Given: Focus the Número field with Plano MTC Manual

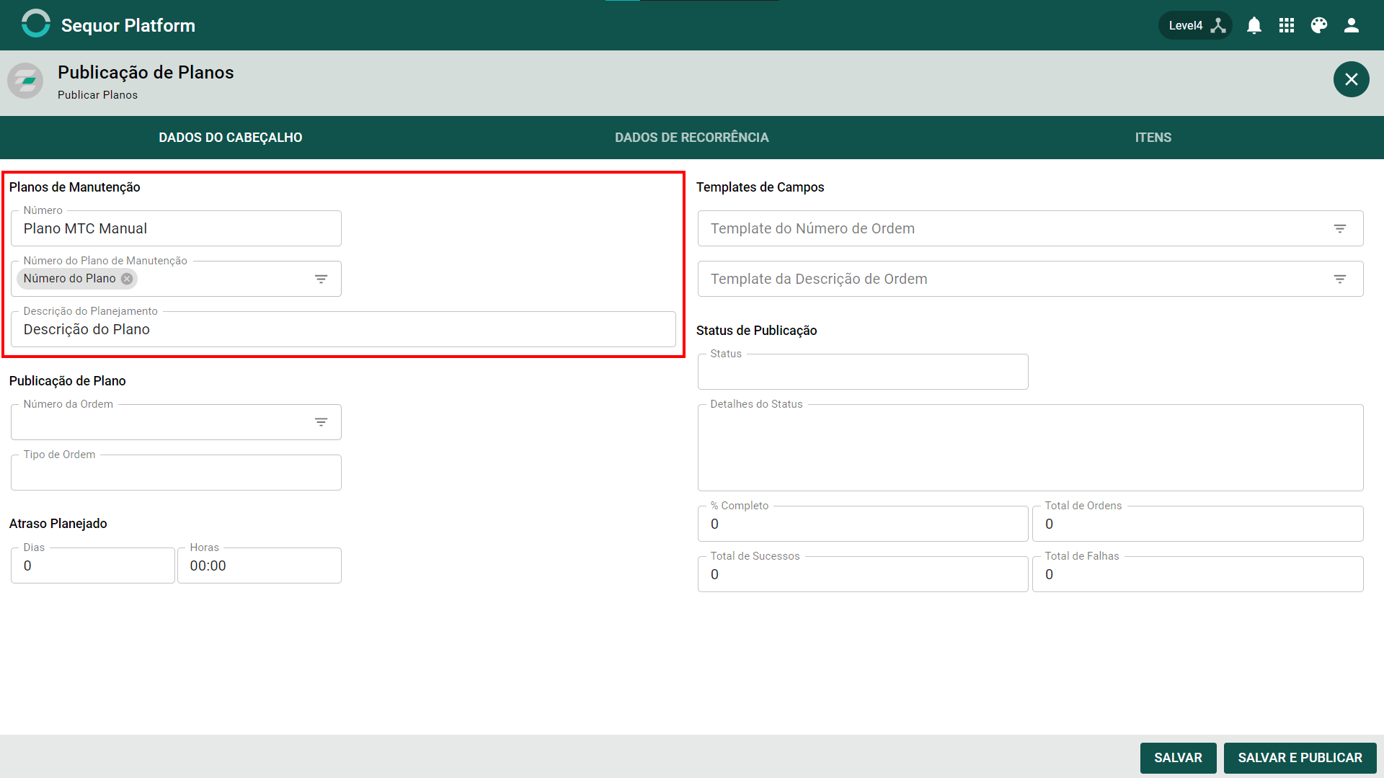Looking at the screenshot, I should click(176, 228).
